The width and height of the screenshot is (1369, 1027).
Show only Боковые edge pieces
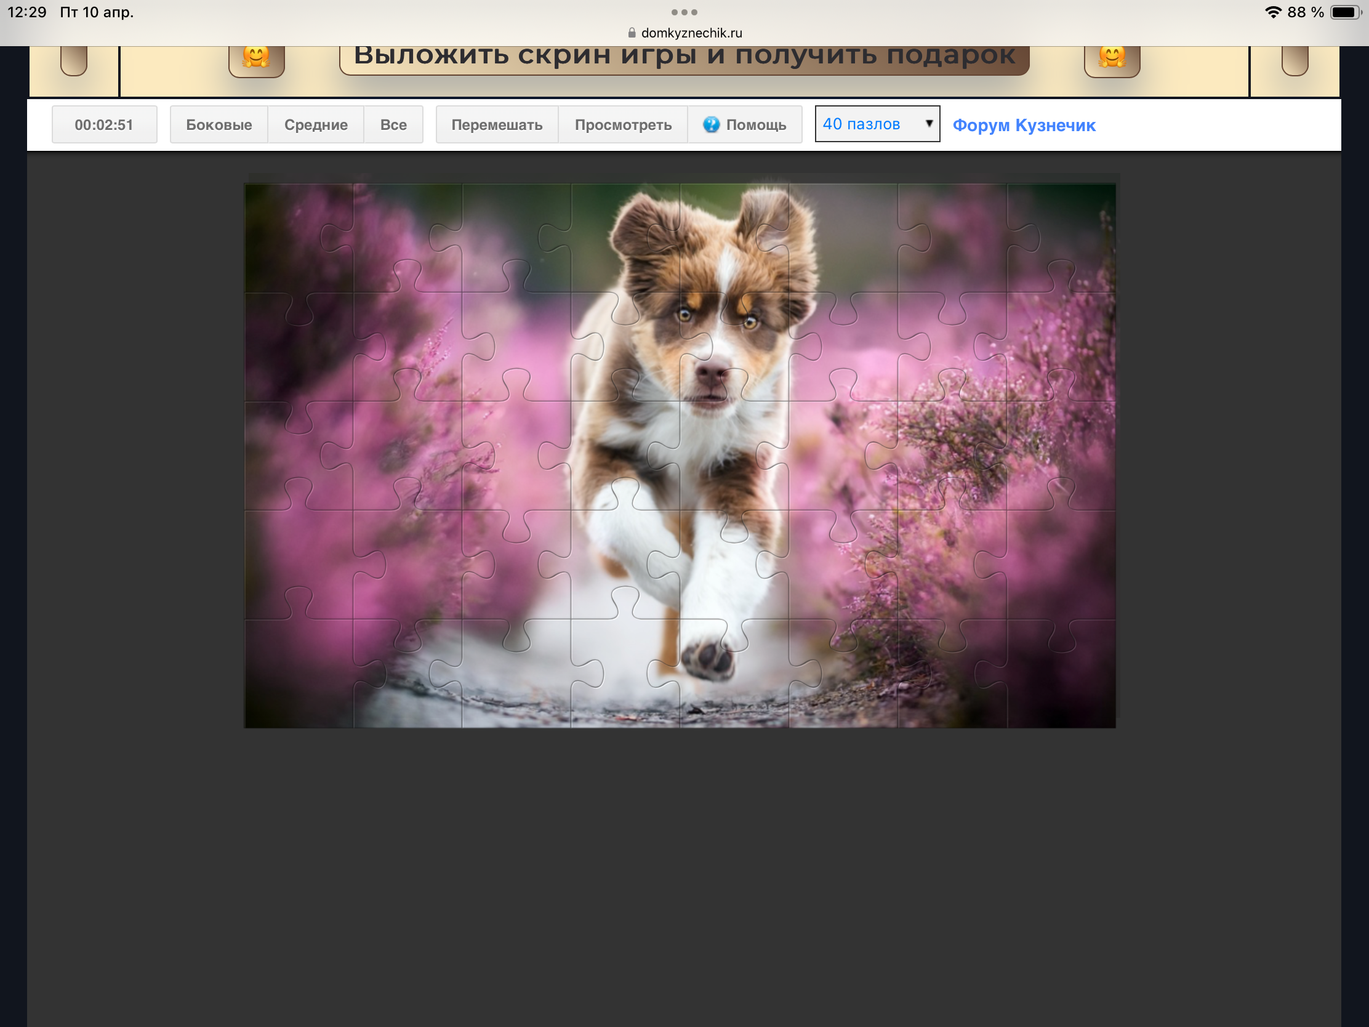tap(219, 124)
